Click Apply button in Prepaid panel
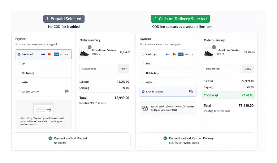The width and height of the screenshot is (277, 163). click(x=124, y=69)
